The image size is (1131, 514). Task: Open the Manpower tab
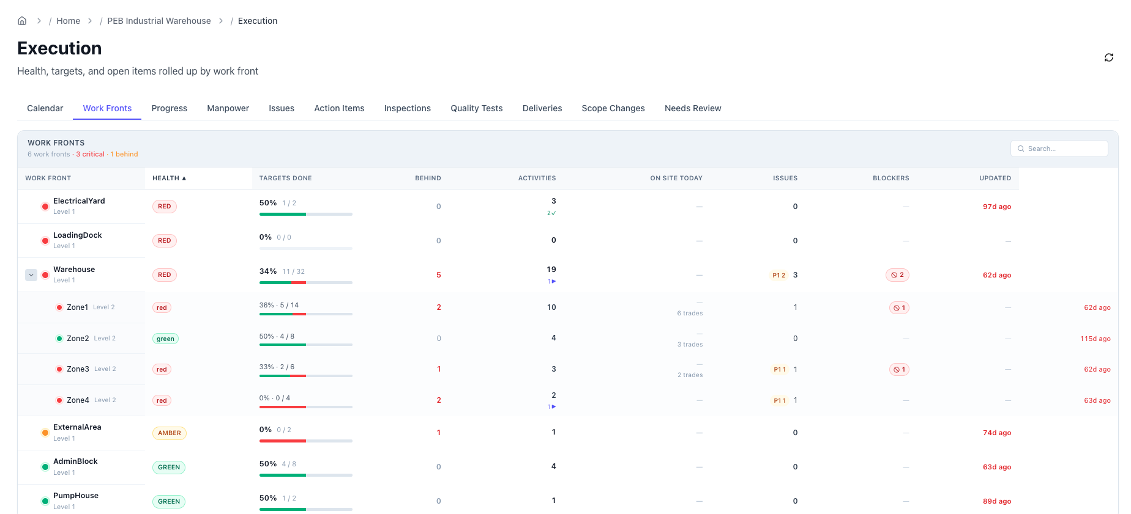228,108
